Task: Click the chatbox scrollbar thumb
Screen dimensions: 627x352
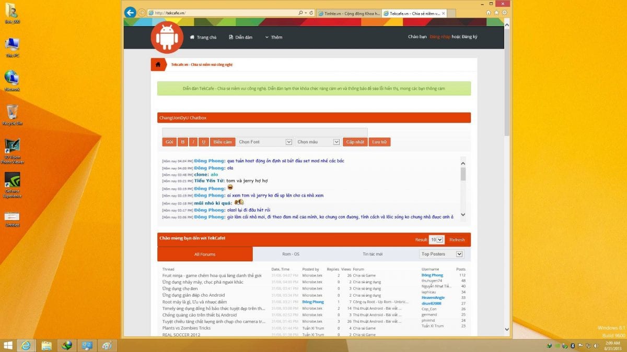Action: (463, 174)
